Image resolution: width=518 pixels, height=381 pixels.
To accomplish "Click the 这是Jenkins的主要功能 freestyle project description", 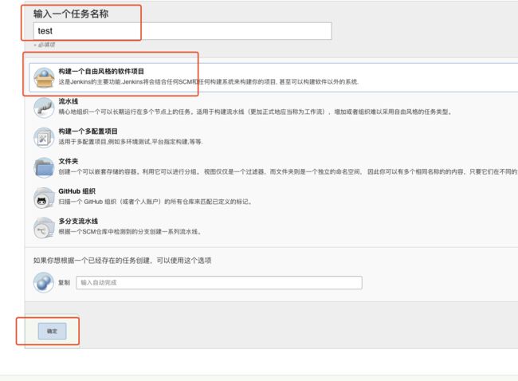I will [x=209, y=81].
